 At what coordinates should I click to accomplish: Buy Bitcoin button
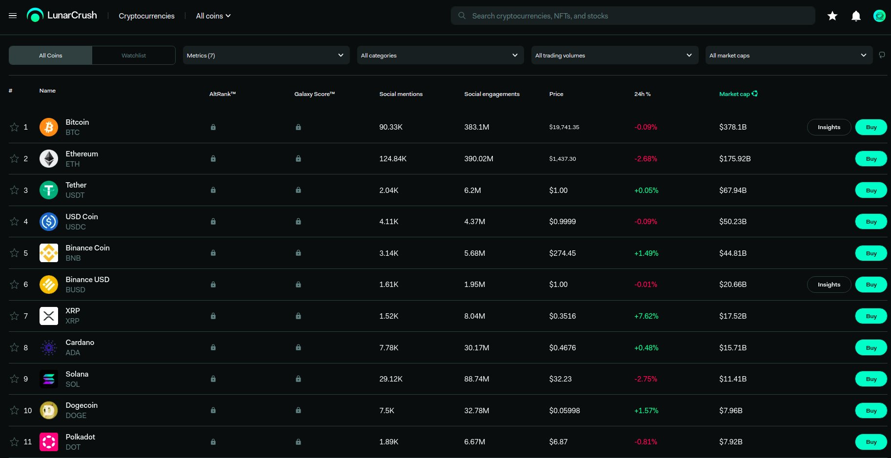coord(871,127)
